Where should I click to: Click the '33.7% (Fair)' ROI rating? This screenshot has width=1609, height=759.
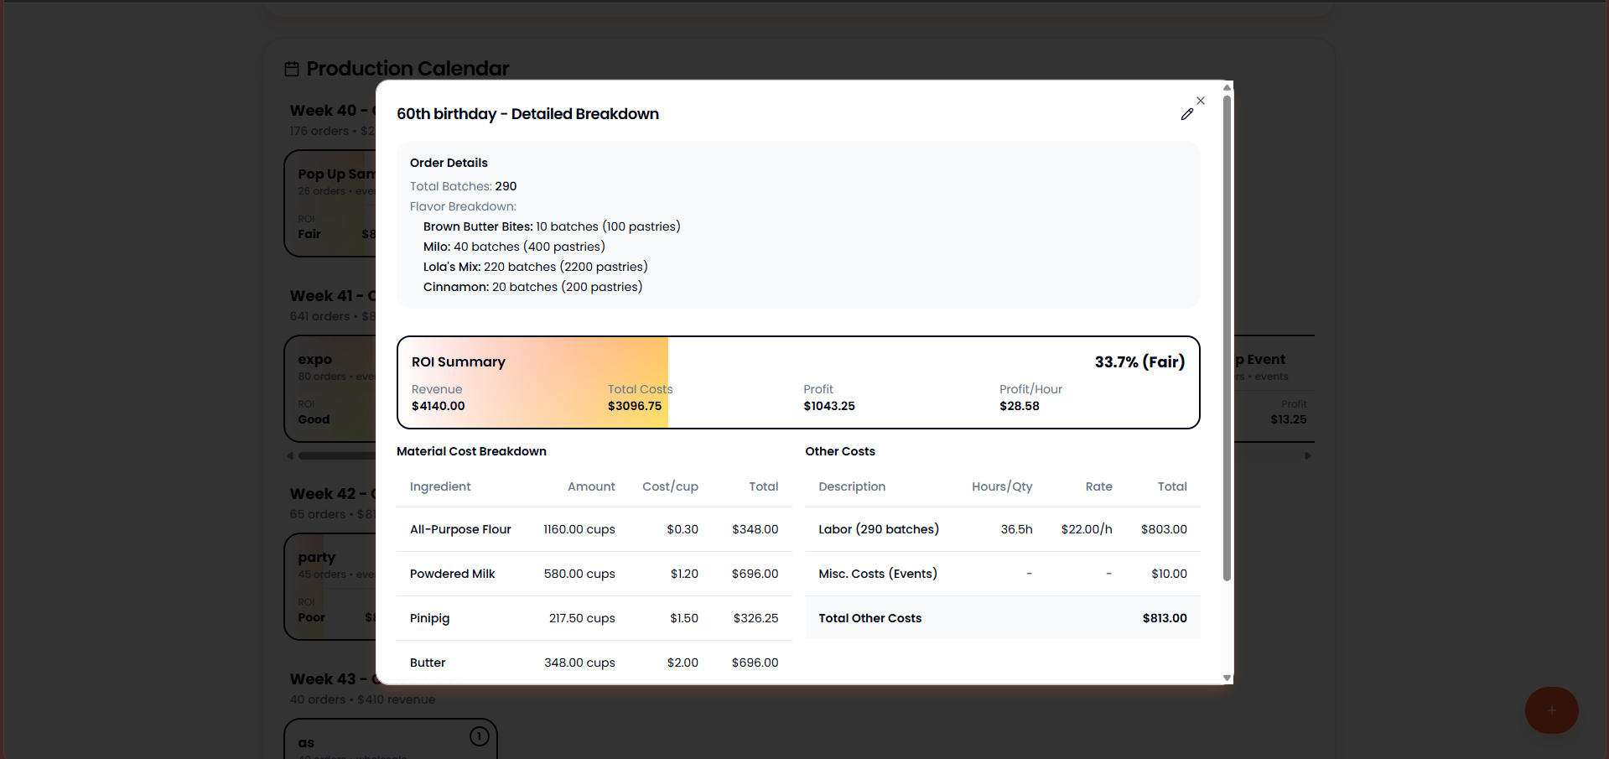(1139, 362)
